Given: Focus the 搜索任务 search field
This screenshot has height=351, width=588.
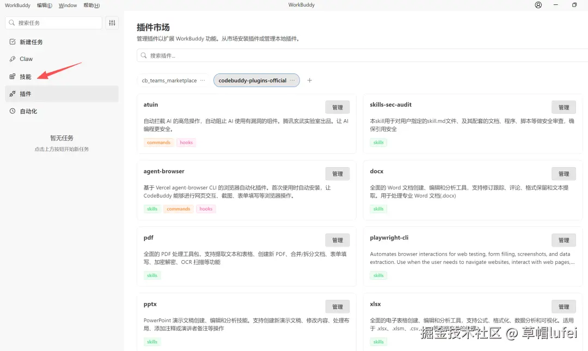Looking at the screenshot, I should 53,23.
